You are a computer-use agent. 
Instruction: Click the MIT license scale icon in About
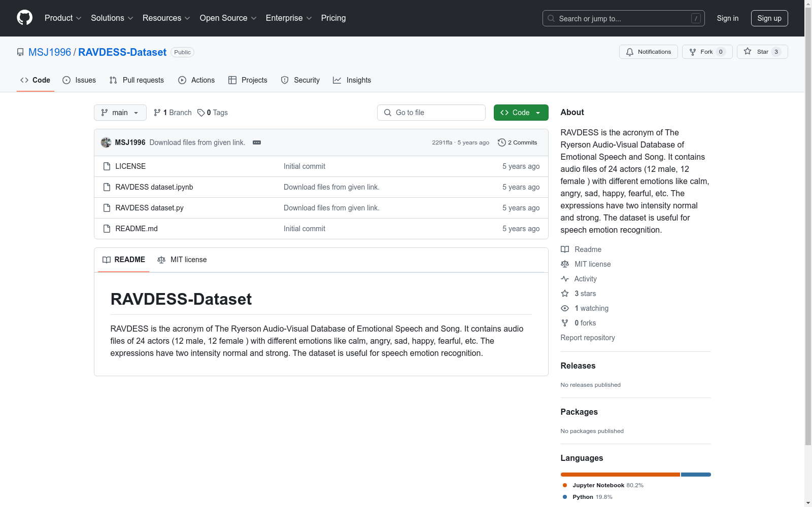click(x=565, y=264)
